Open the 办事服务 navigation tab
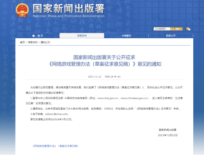The width and height of the screenshot is (204, 155). point(126,36)
